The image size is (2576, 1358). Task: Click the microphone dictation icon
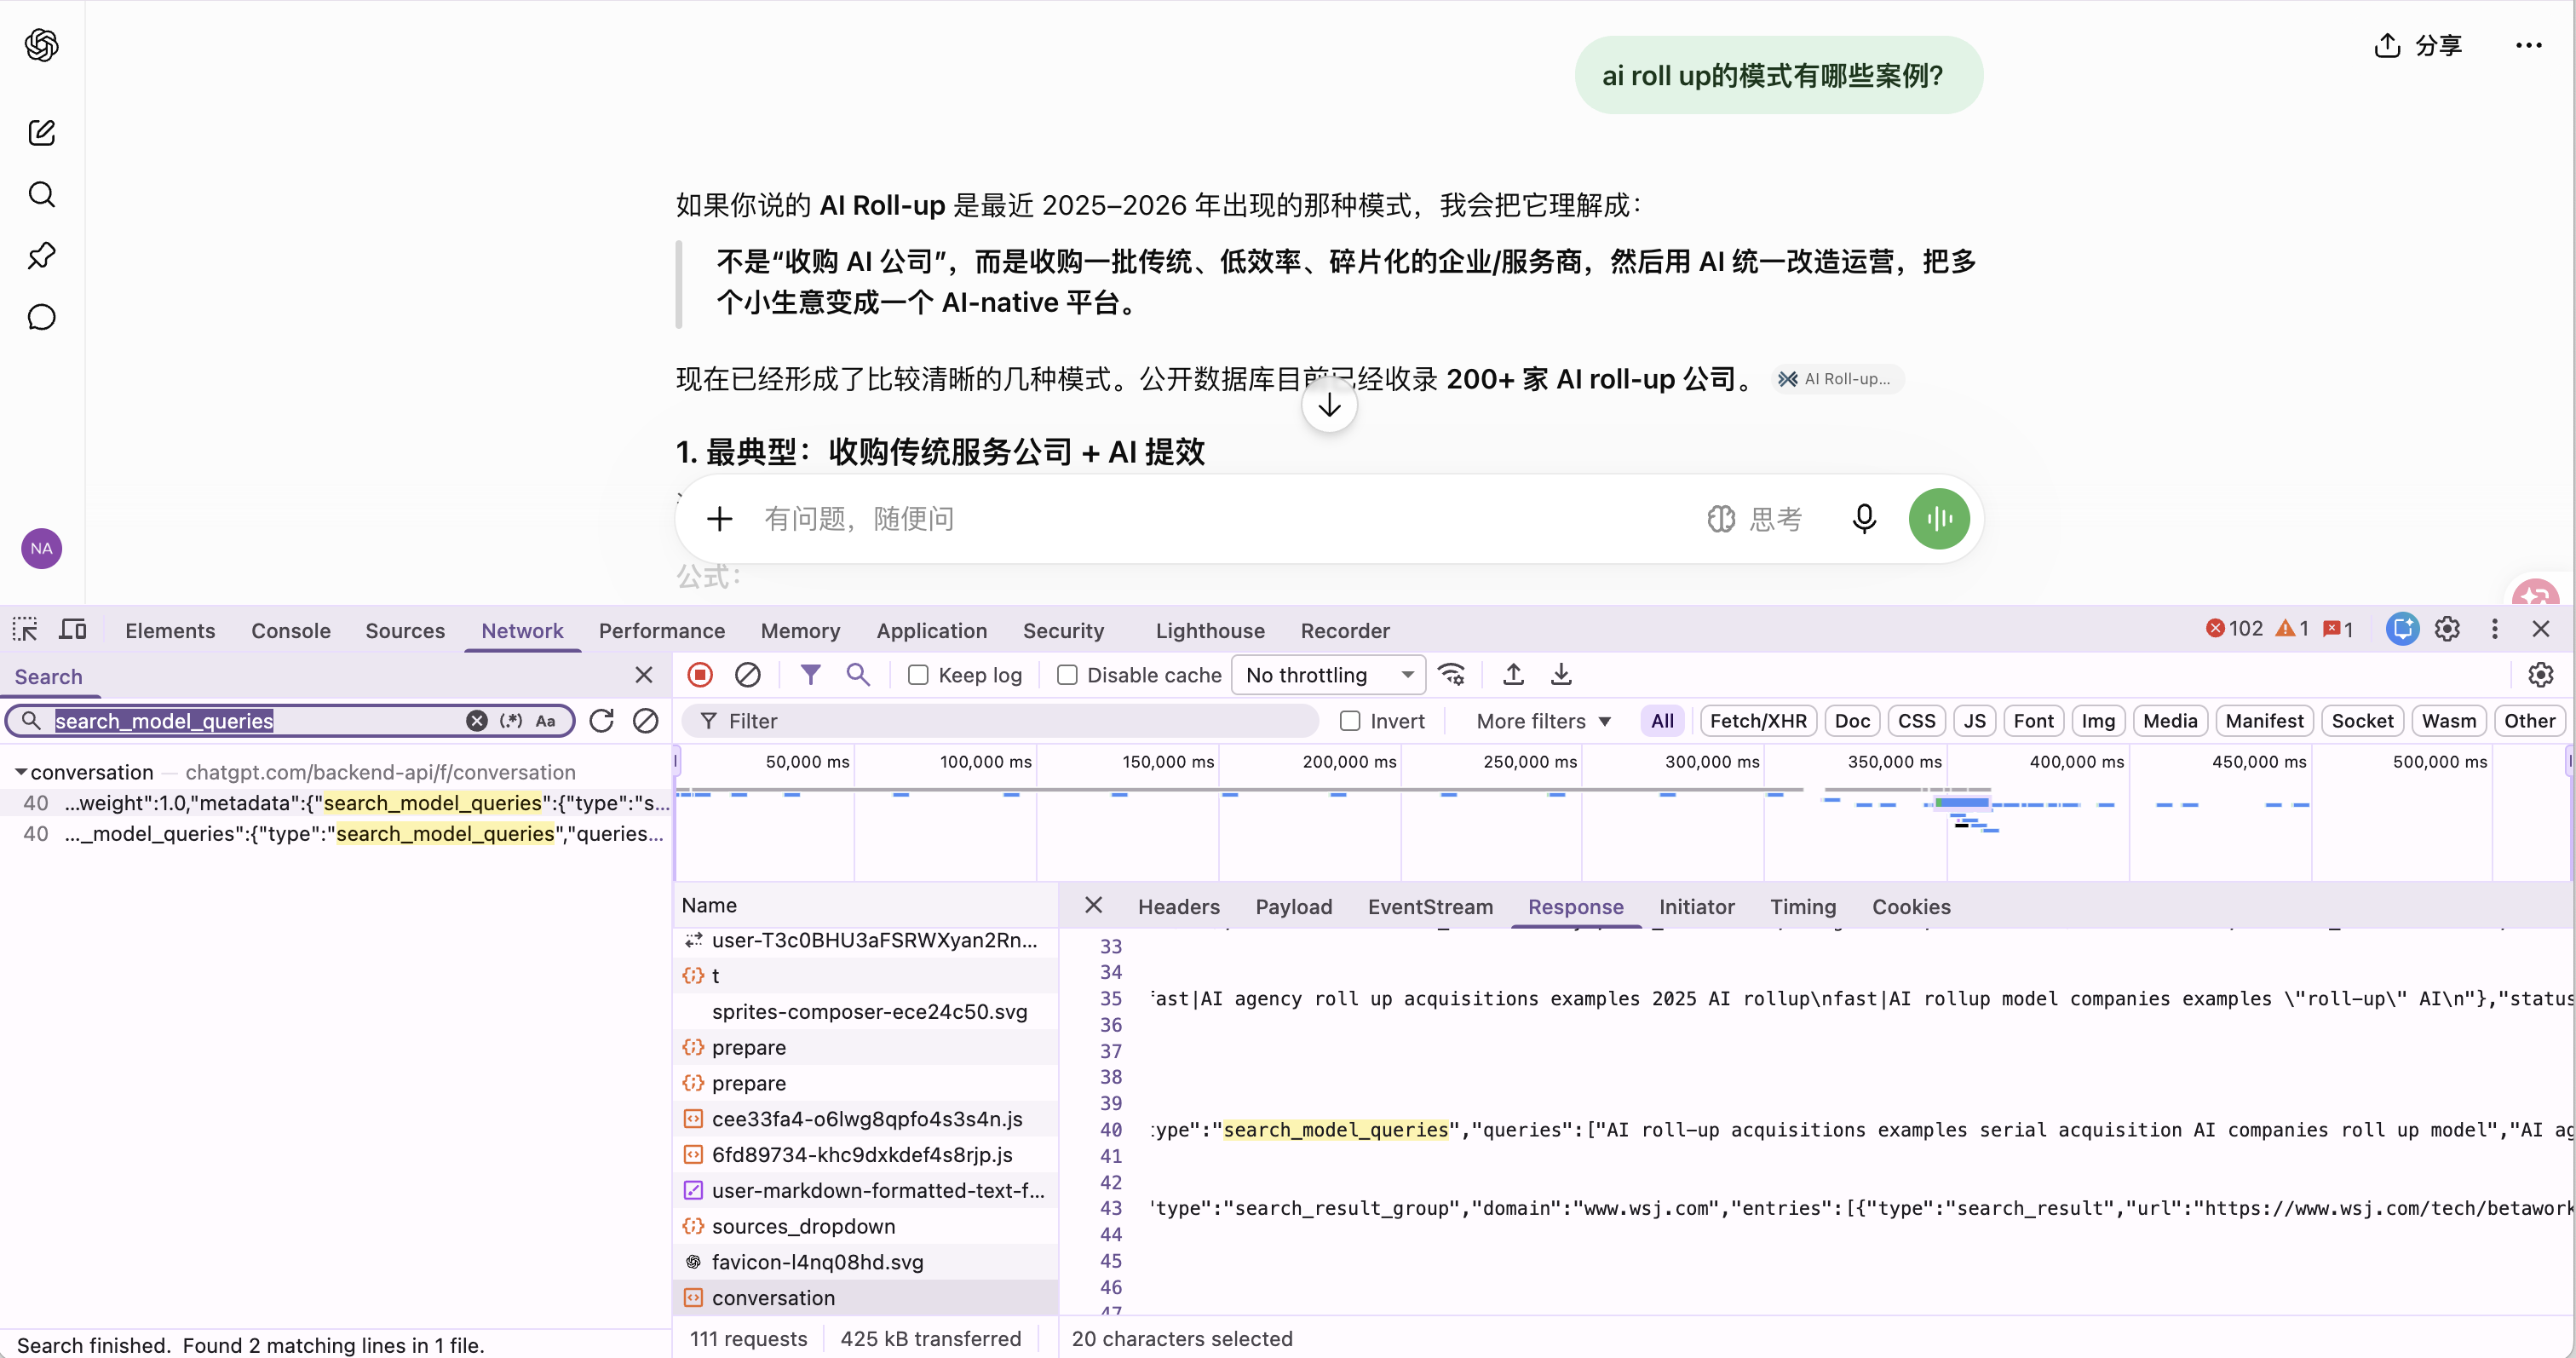click(1863, 519)
